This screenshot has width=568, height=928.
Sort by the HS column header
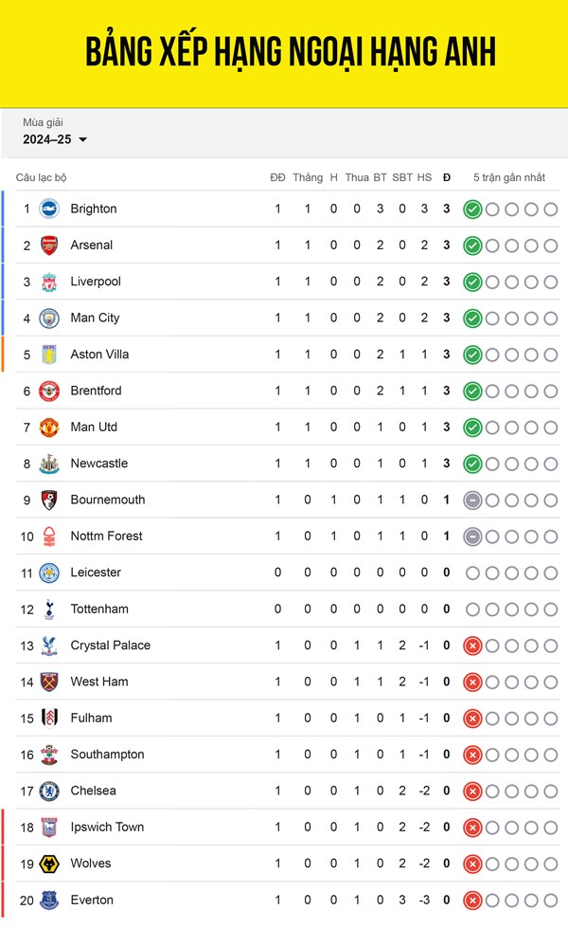click(424, 177)
